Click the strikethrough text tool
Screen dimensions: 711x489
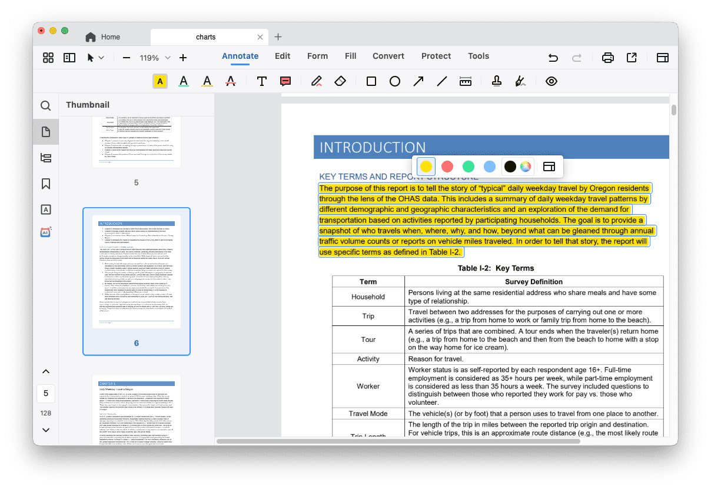point(231,81)
